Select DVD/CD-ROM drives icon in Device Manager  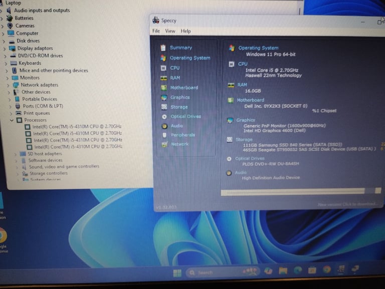[13, 56]
